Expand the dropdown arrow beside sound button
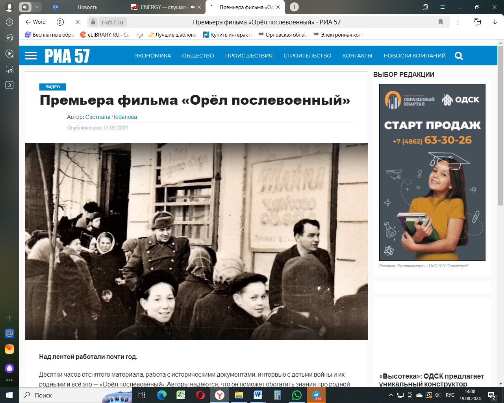This screenshot has width=504, height=403. click(x=37, y=7)
